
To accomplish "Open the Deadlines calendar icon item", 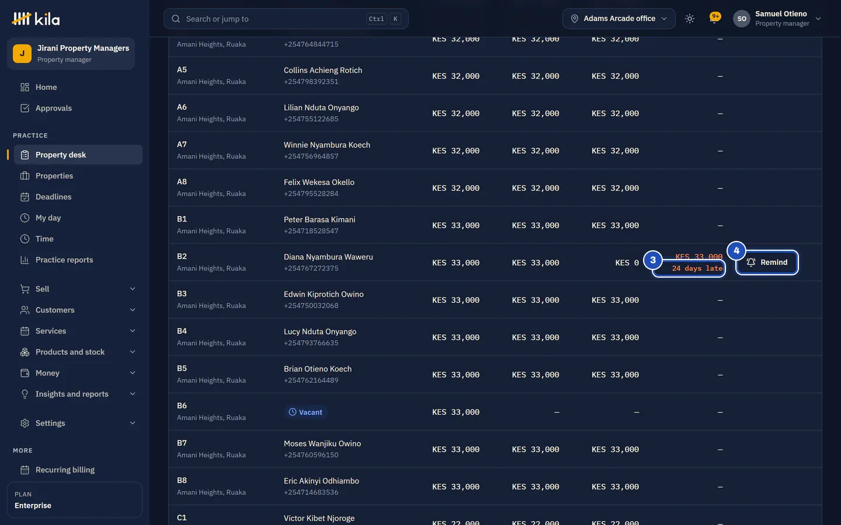I will 78,197.
